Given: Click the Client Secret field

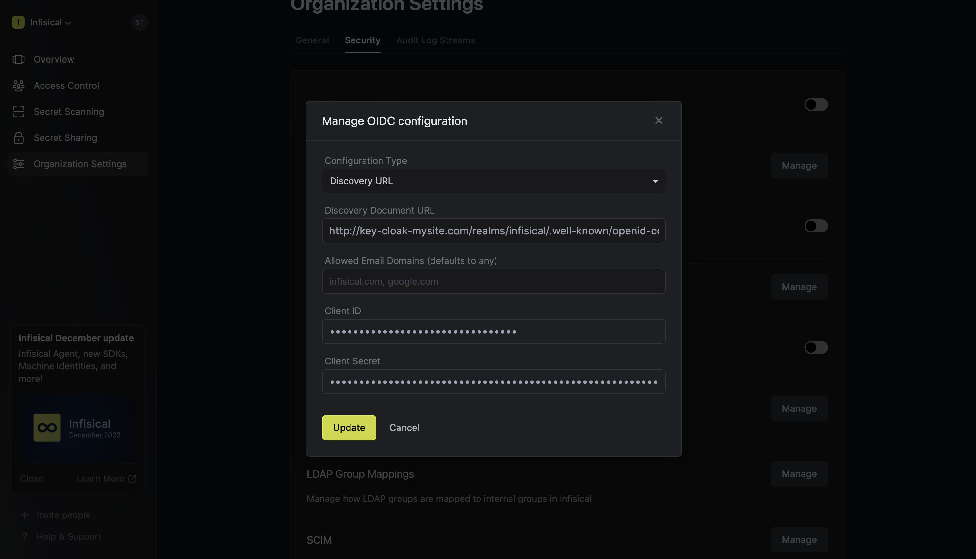Looking at the screenshot, I should 493,382.
